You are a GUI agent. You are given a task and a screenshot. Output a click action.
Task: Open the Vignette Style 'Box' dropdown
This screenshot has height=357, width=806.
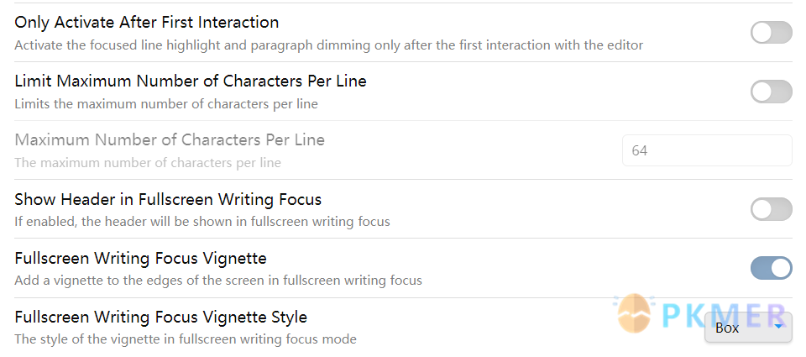coord(748,328)
